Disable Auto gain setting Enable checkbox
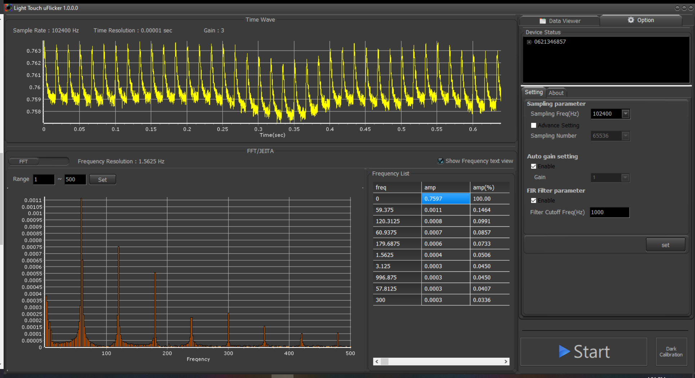 [534, 166]
